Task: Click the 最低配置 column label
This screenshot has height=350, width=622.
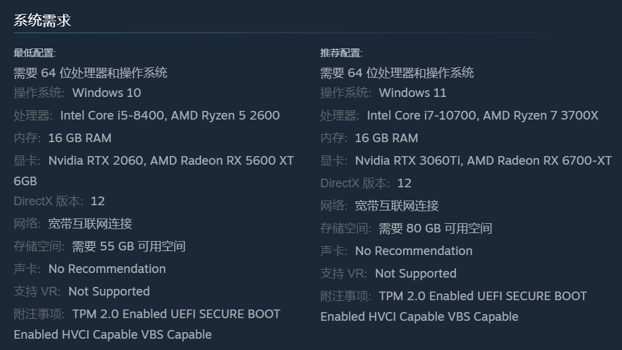Action: 35,53
